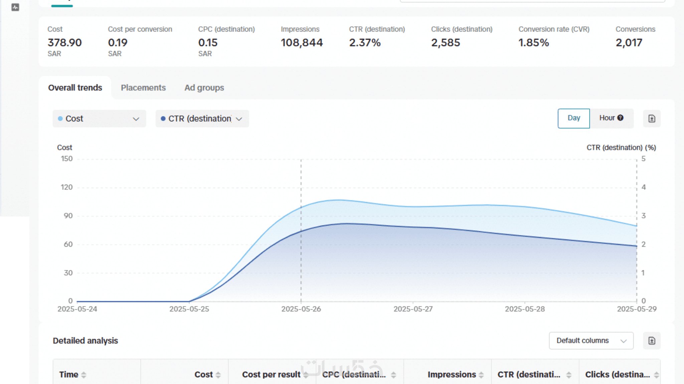Click the Cost per result column header

point(271,375)
